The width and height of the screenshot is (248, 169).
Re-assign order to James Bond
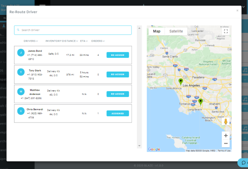(118, 55)
